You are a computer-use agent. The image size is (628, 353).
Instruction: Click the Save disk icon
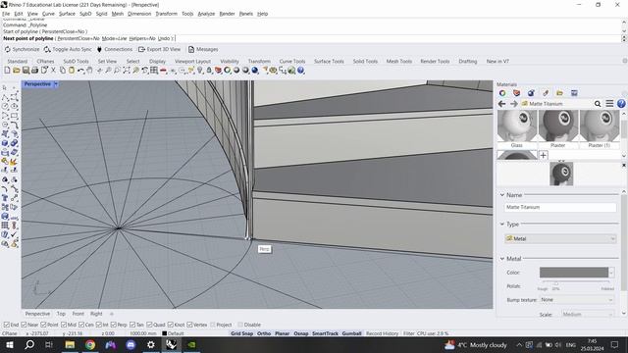point(26,71)
